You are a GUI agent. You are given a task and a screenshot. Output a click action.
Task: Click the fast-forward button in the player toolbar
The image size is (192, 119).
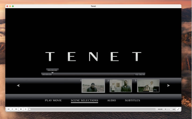[x=16, y=109]
